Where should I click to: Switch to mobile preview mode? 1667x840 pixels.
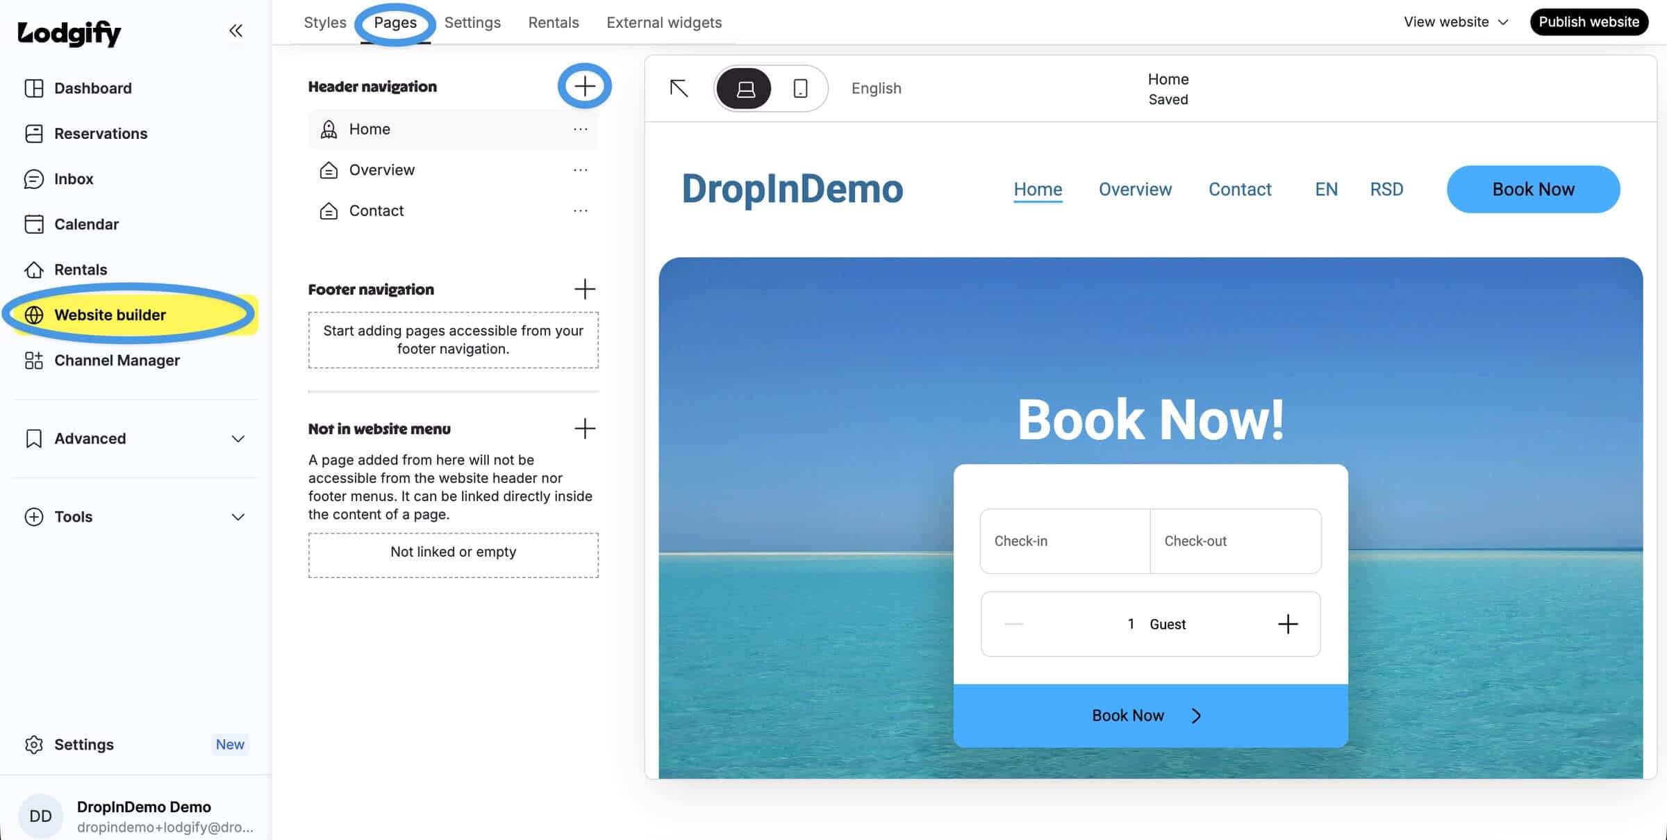click(800, 88)
